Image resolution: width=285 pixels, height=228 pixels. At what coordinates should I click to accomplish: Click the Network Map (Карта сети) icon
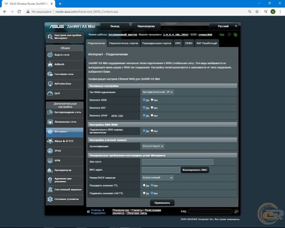click(x=50, y=55)
